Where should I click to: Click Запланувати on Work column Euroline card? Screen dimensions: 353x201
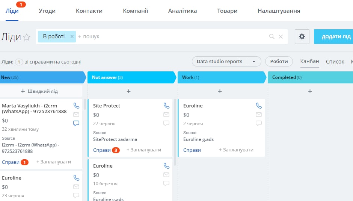click(x=236, y=150)
